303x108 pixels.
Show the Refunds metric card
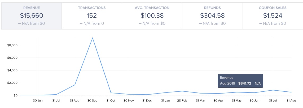click(x=212, y=16)
